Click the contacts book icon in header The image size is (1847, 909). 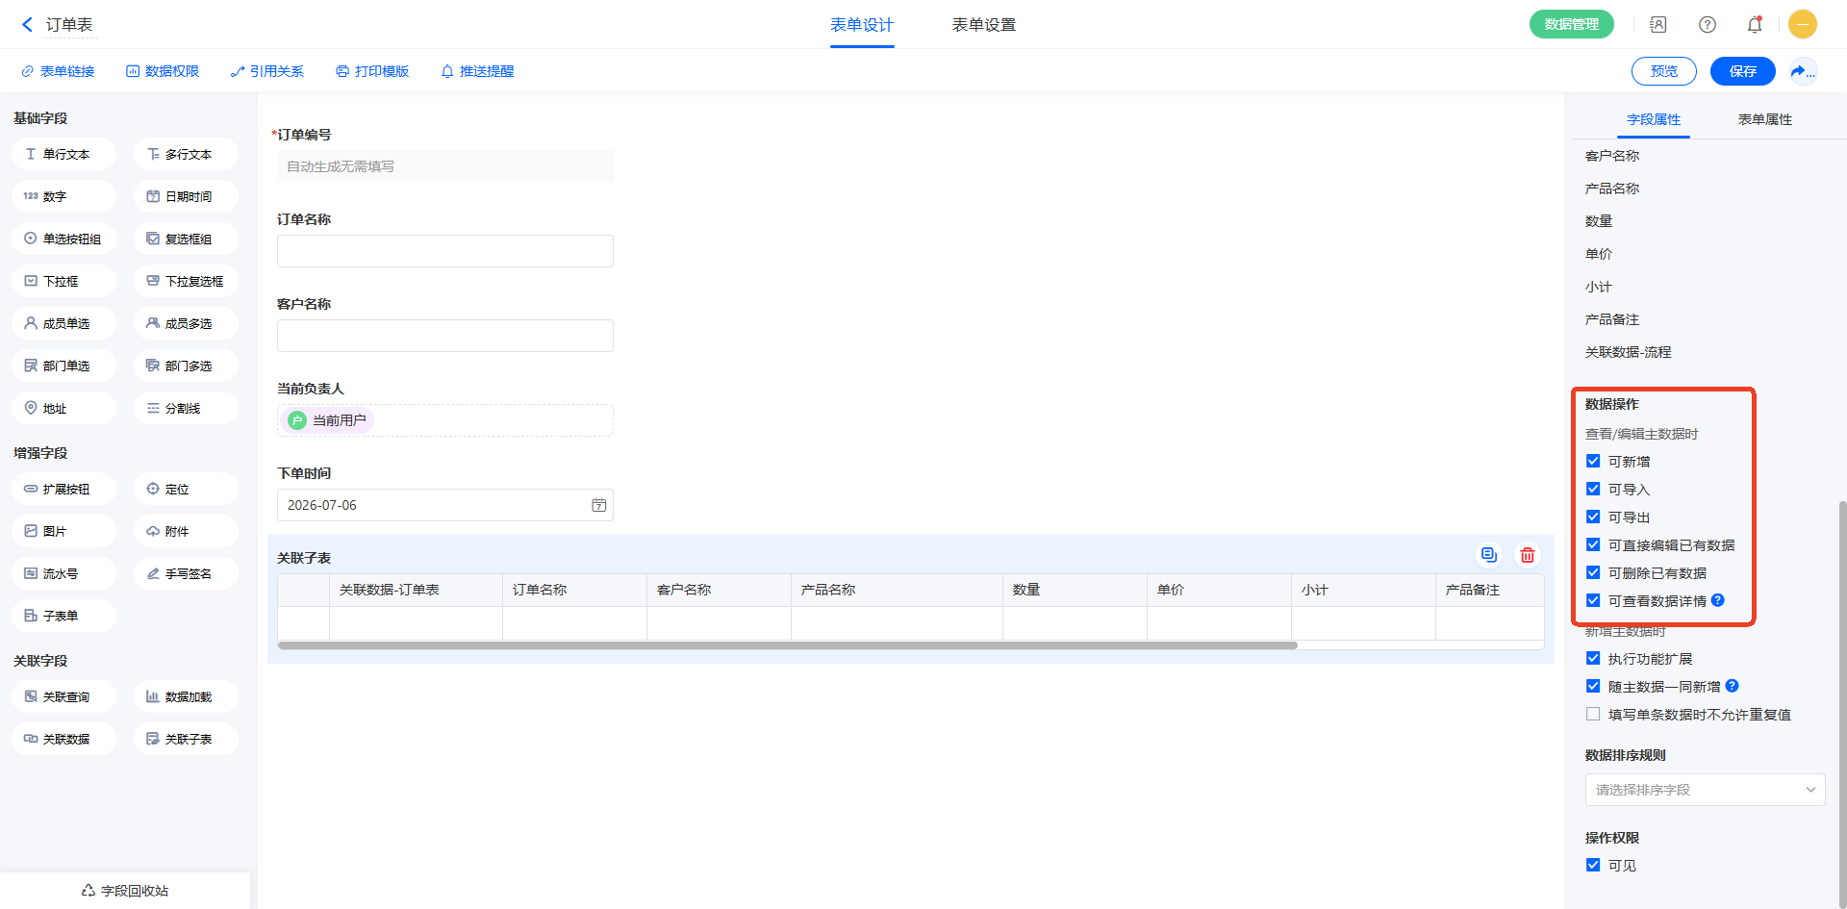coord(1658,25)
